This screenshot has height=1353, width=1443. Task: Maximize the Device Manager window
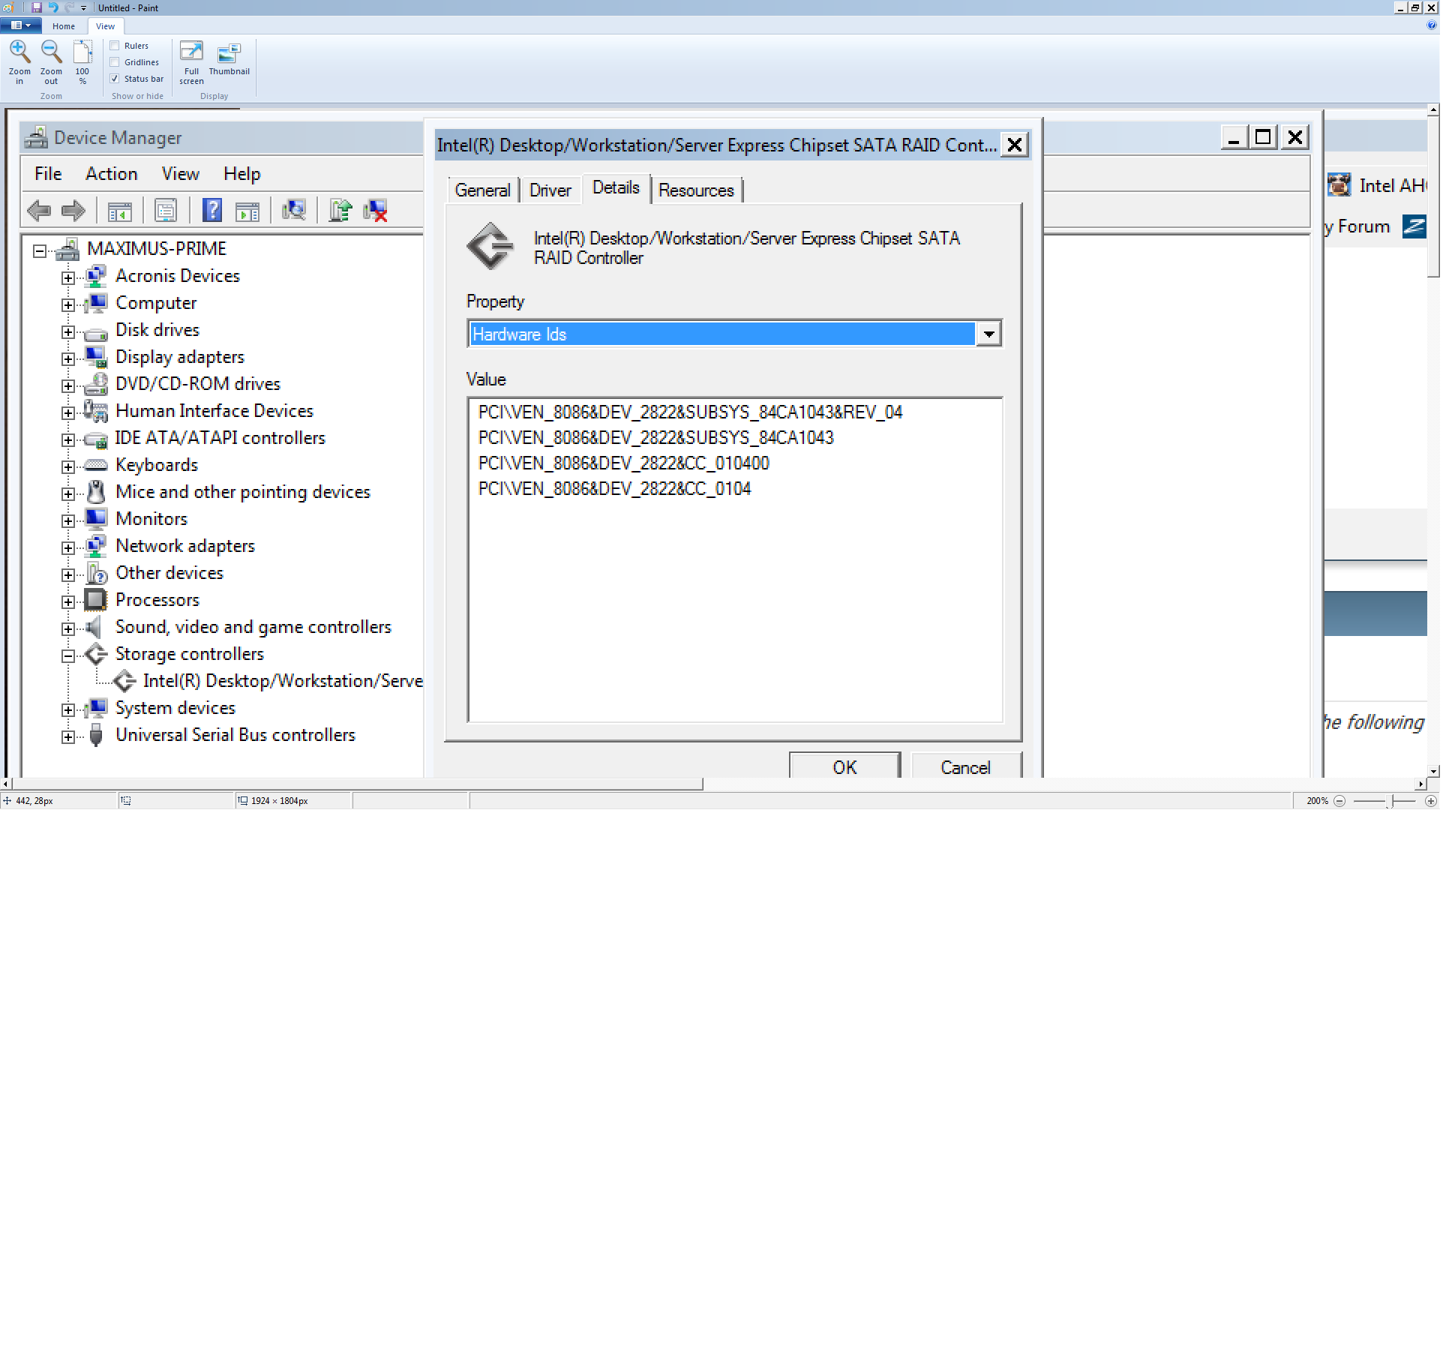click(1264, 137)
